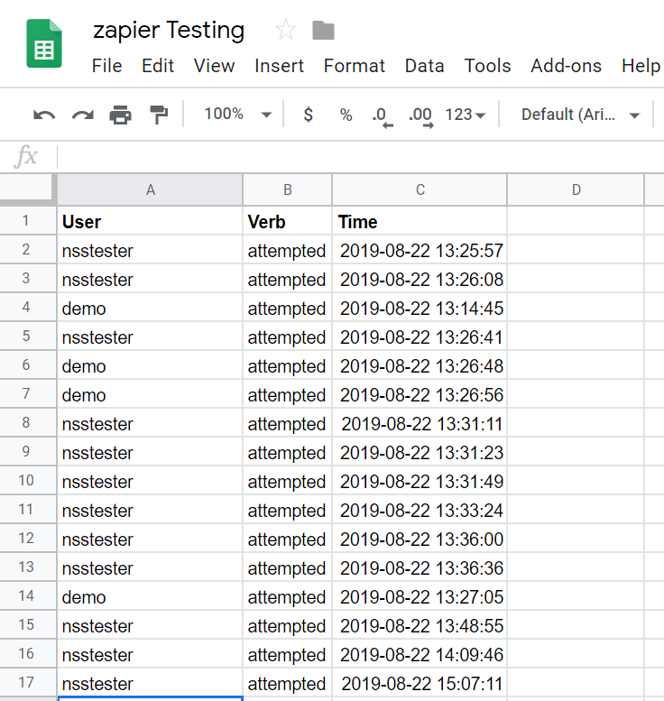The height and width of the screenshot is (701, 664).
Task: Format as percent icon
Action: click(x=346, y=115)
